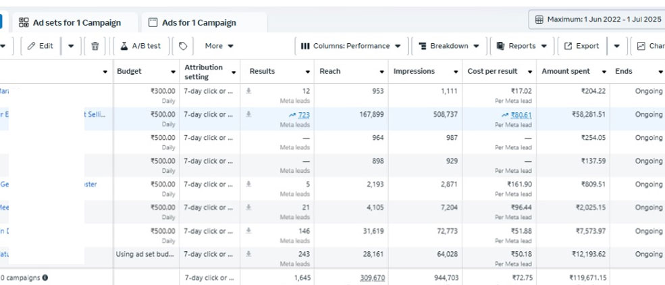Open the Breakdown dropdown
The height and width of the screenshot is (285, 665).
click(x=449, y=46)
